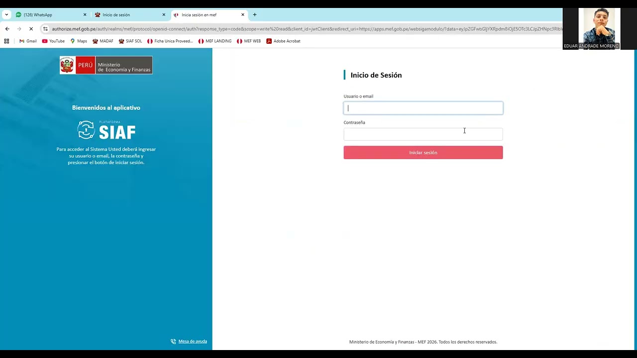Image resolution: width=637 pixels, height=358 pixels.
Task: Open the Mesa de ayuda link
Action: coord(193,342)
